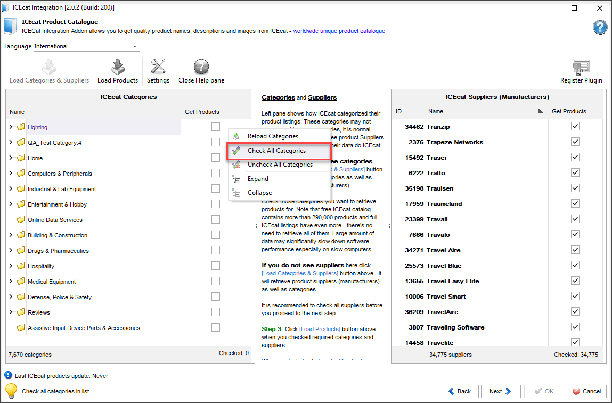
Task: Click the ICEcat Product Catalogue logo icon
Action: coord(10,26)
